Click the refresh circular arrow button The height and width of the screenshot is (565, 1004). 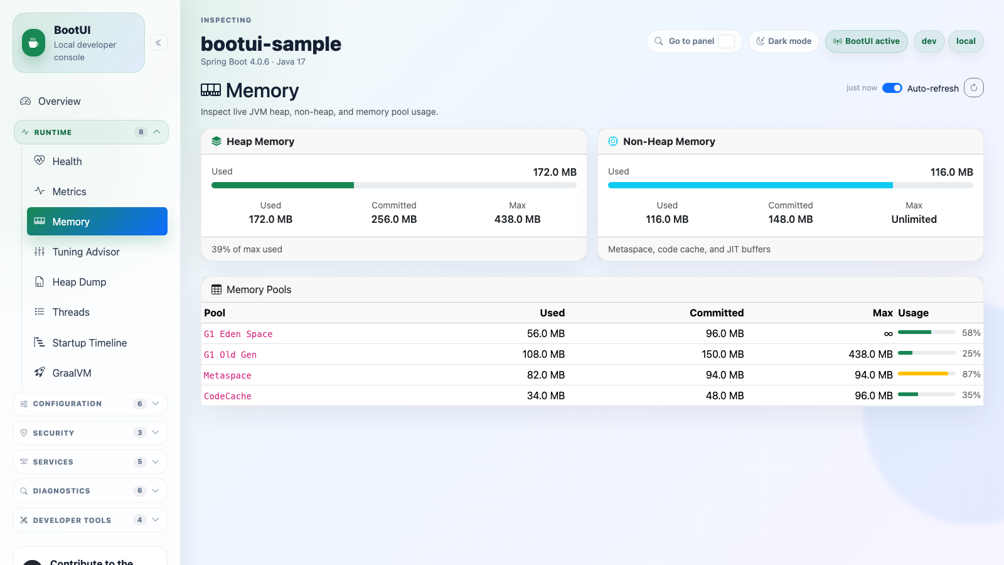(974, 88)
